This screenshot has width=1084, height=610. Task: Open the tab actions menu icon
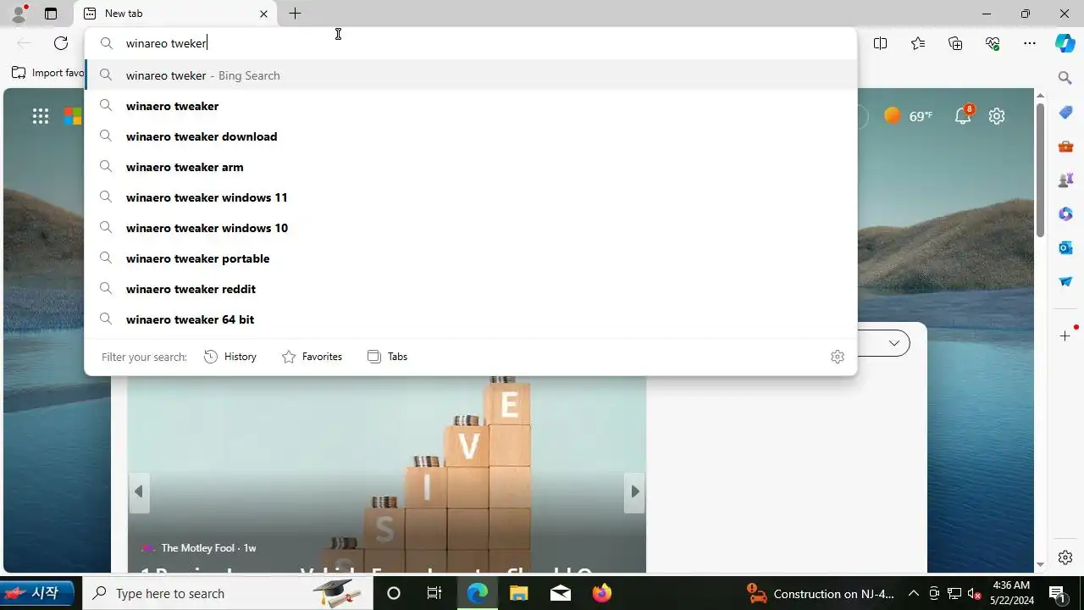pos(51,14)
